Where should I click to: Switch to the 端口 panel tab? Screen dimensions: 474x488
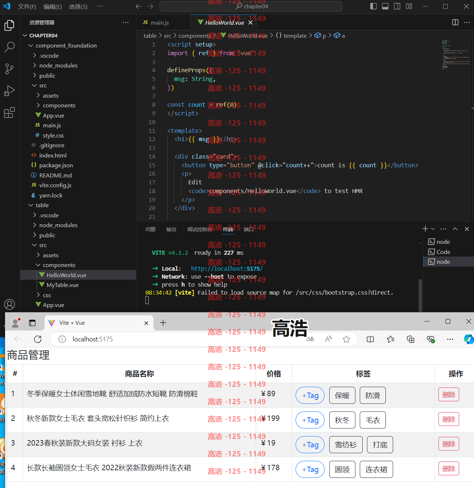coord(249,229)
